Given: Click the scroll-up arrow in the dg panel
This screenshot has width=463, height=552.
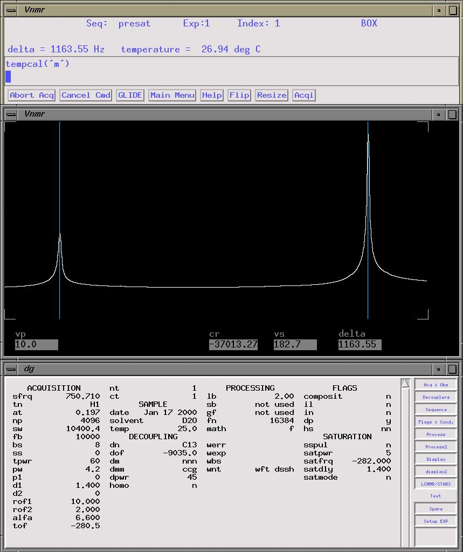Looking at the screenshot, I should click(405, 384).
